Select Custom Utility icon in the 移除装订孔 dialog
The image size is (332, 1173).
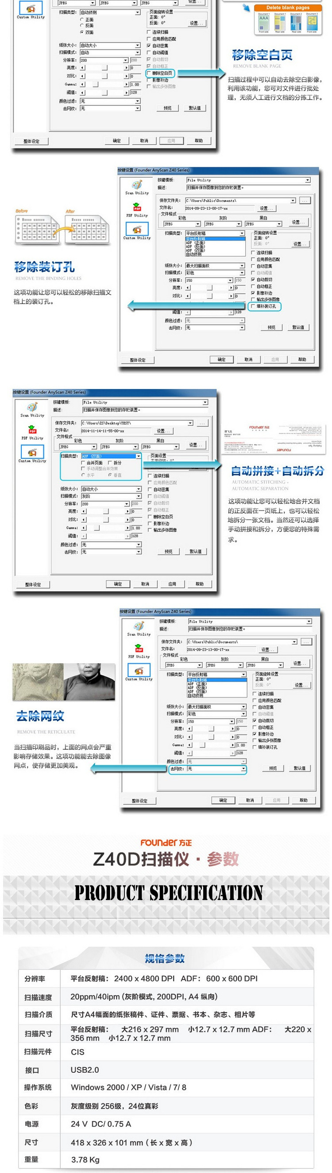137,229
